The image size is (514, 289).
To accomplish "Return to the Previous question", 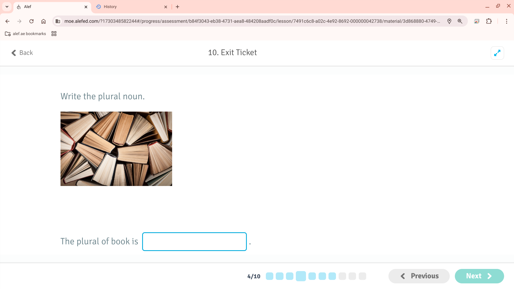I will (419, 276).
